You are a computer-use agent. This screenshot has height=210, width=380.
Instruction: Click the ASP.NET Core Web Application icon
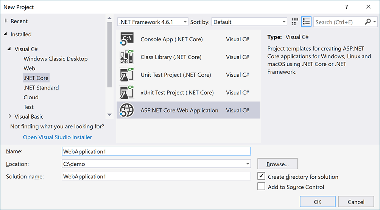(x=127, y=110)
